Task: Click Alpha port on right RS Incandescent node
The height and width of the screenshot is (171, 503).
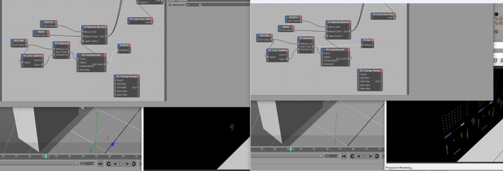Action: point(322,57)
